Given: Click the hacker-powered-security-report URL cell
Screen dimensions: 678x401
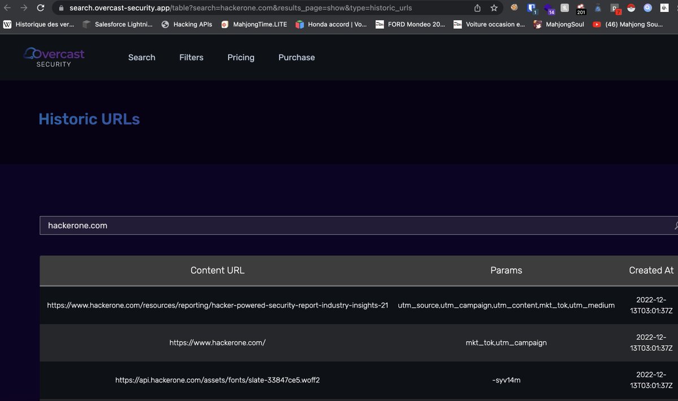Looking at the screenshot, I should 218,305.
